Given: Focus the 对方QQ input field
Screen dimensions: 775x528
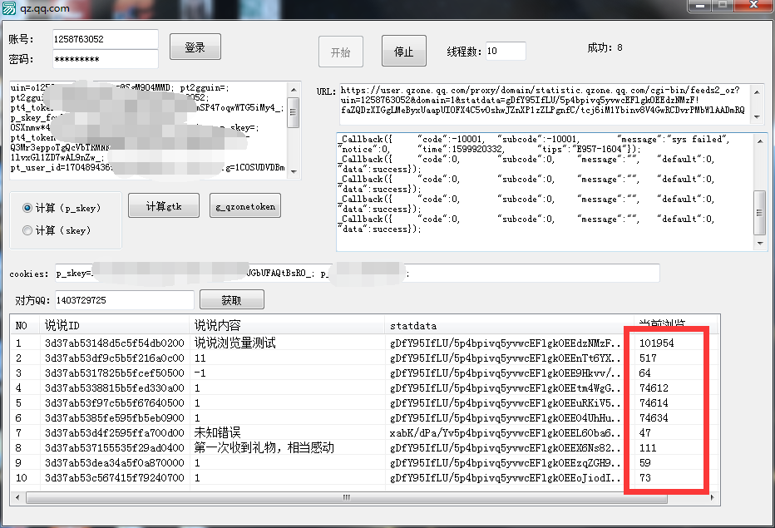Looking at the screenshot, I should 124,300.
